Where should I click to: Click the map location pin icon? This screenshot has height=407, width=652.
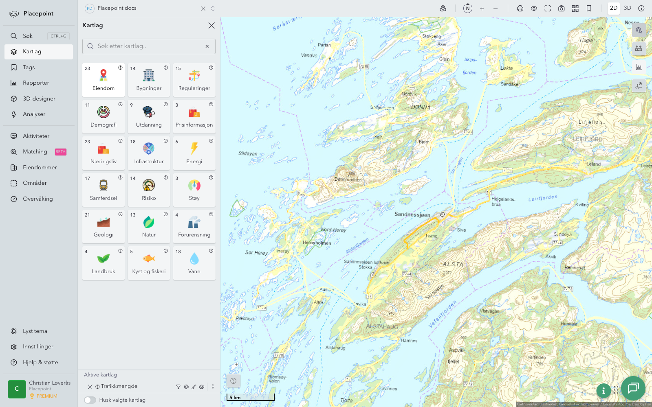tap(443, 8)
